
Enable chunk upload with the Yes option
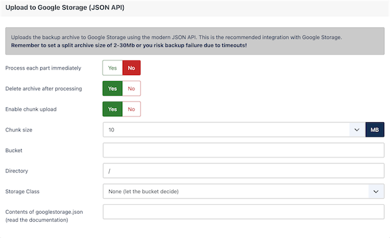[x=112, y=109]
